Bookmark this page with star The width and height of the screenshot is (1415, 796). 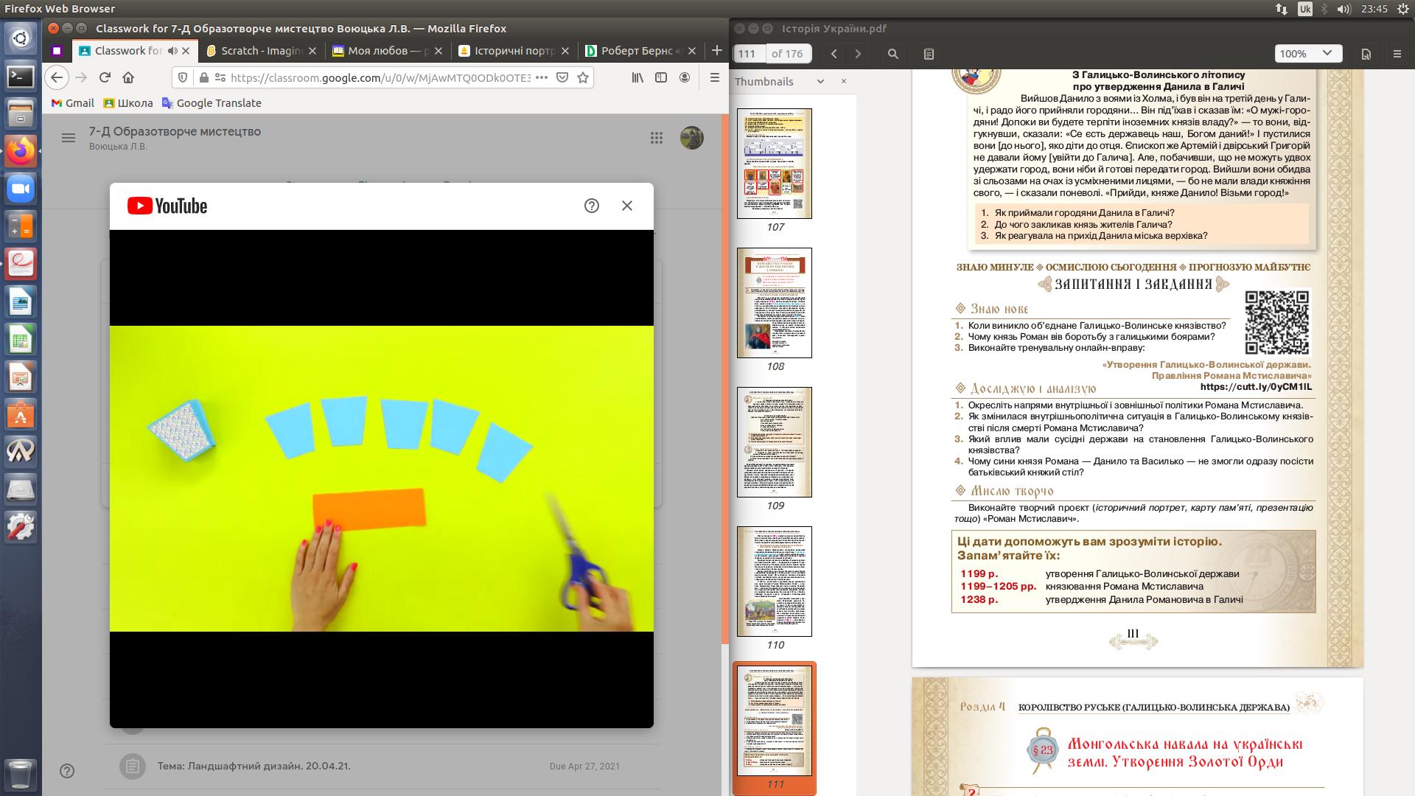tap(583, 77)
